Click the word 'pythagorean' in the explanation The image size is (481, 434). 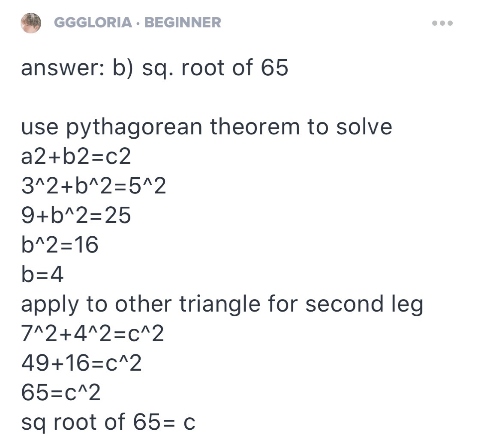(x=134, y=127)
